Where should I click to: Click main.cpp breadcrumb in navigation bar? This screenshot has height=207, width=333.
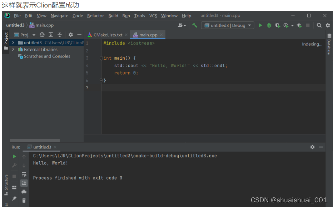[x=41, y=25]
